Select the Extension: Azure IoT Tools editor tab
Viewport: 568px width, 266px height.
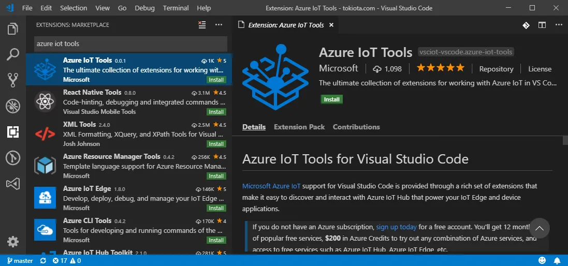[286, 25]
